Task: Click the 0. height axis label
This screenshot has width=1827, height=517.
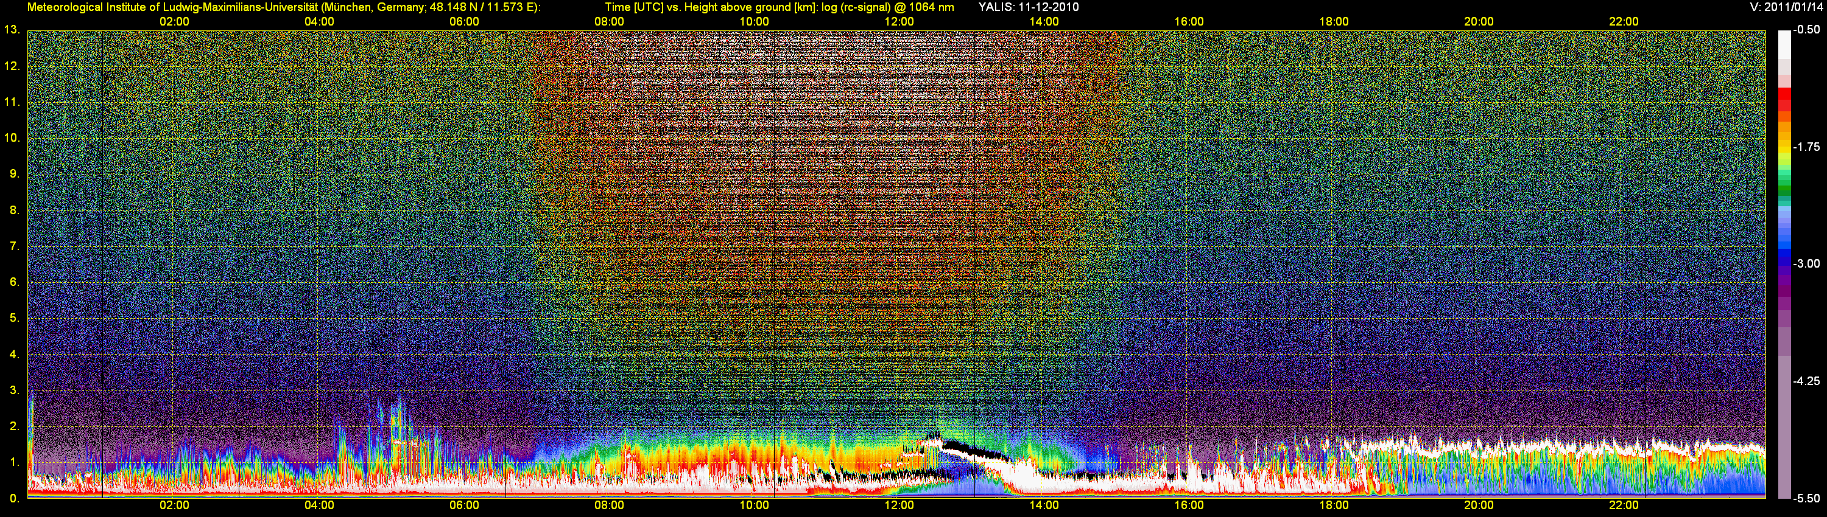Action: (14, 498)
